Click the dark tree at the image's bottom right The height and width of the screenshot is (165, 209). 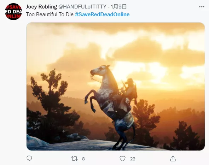(x=185, y=136)
